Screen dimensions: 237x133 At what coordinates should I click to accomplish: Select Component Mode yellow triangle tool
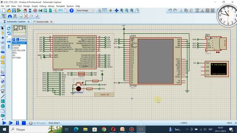(3, 33)
